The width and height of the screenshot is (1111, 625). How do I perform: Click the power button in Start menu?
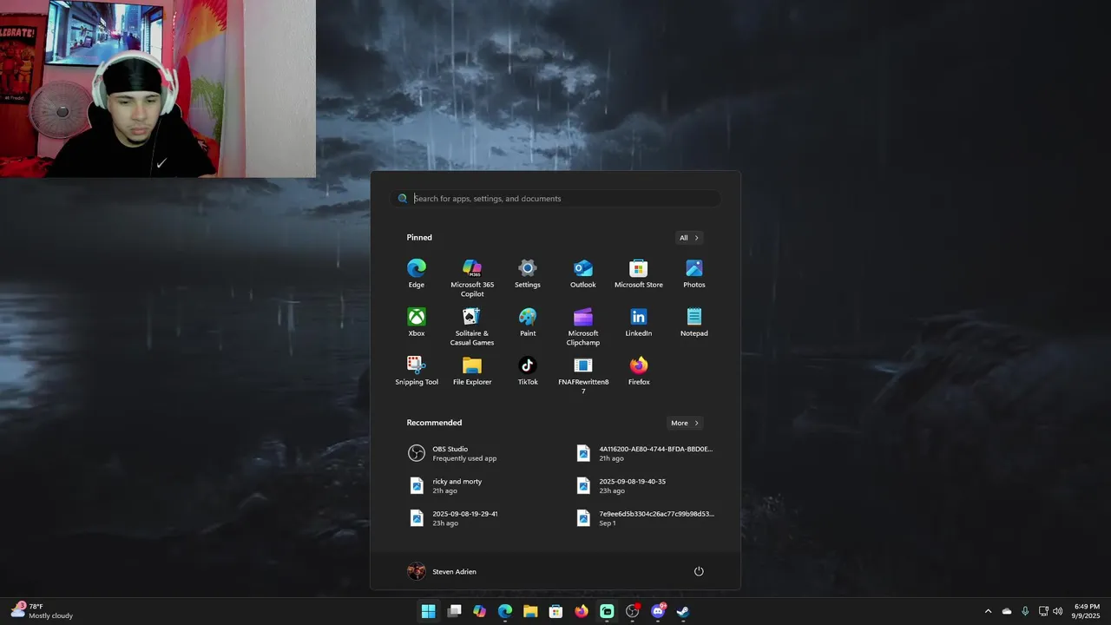click(x=699, y=571)
